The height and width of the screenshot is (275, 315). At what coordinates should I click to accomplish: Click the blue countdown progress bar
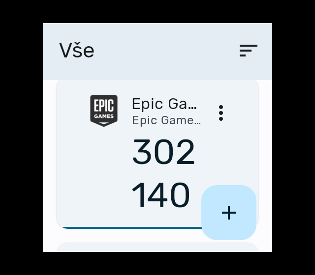[x=128, y=227]
